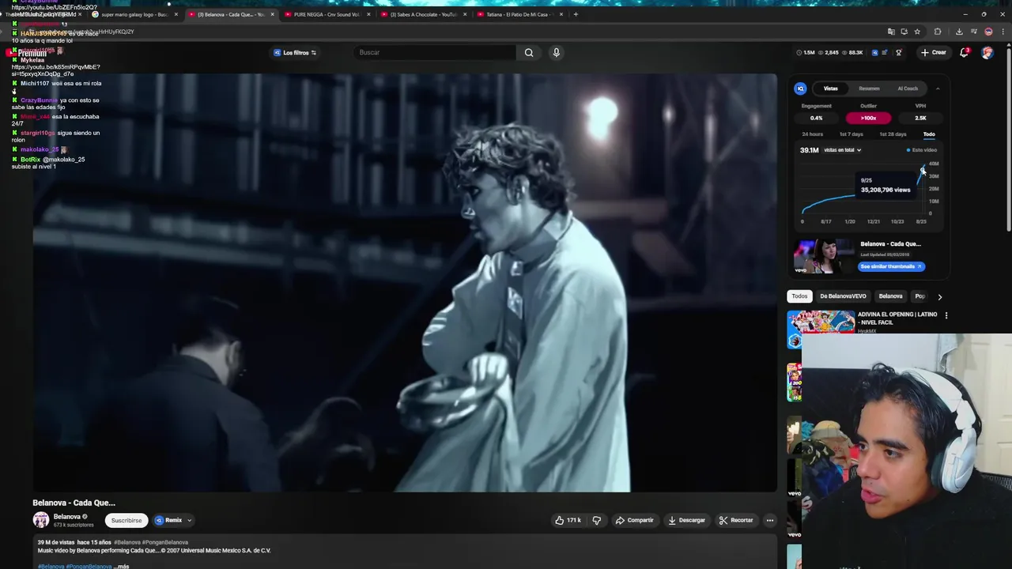Image resolution: width=1012 pixels, height=569 pixels.
Task: Open the Los filtros dropdown
Action: coord(295,53)
